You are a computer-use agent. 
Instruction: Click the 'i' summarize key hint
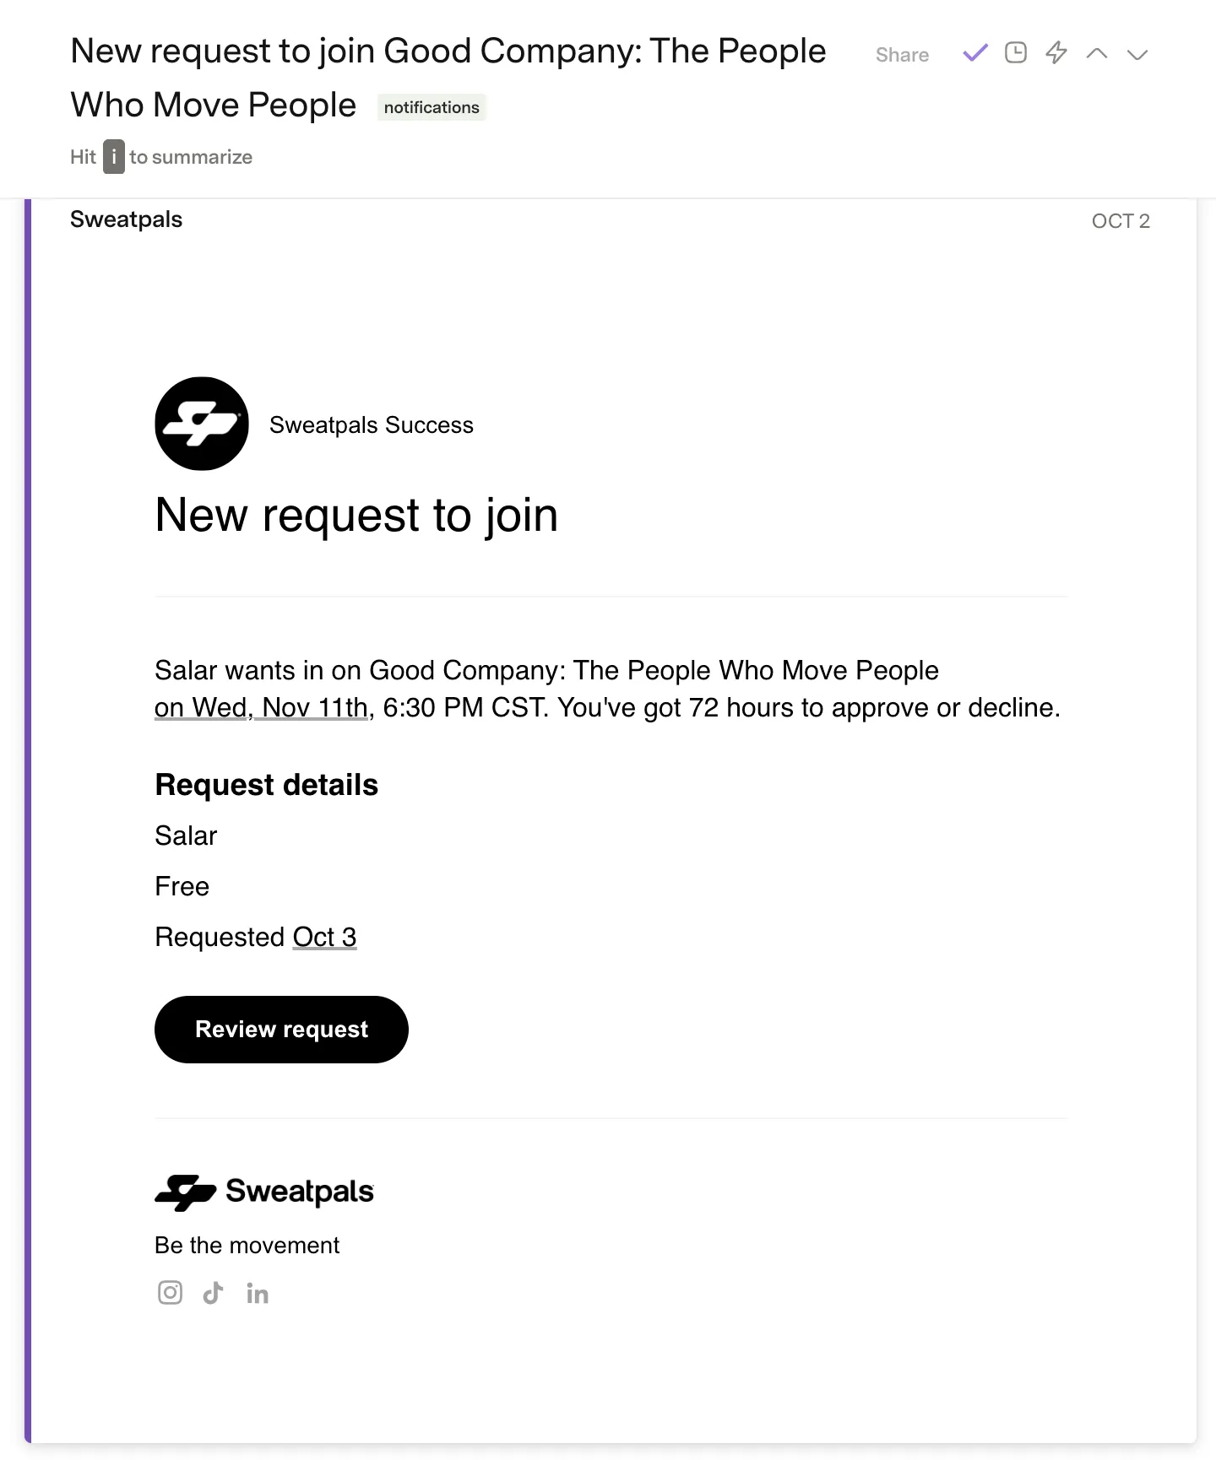114,157
